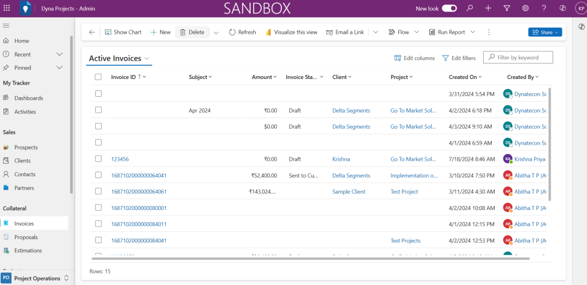
Task: Click the search magnifier icon in header
Action: [x=469, y=8]
